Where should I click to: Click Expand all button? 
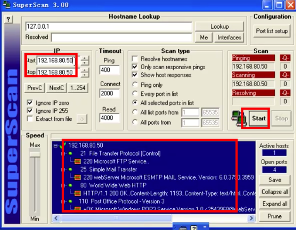tap(275, 204)
